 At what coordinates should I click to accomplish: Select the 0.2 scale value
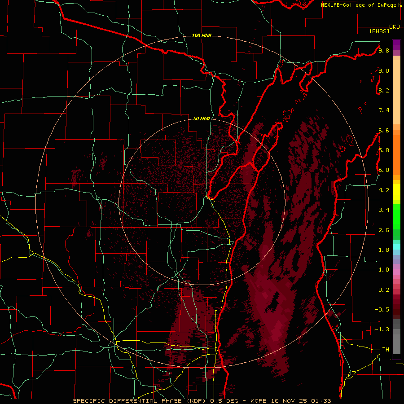[x=384, y=290]
